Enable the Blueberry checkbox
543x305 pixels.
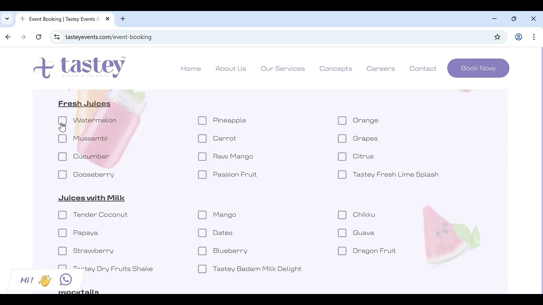pyautogui.click(x=202, y=251)
